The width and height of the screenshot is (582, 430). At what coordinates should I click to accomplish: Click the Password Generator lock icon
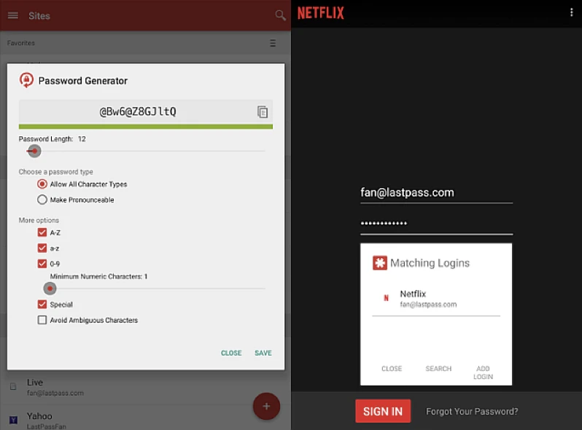pos(26,80)
